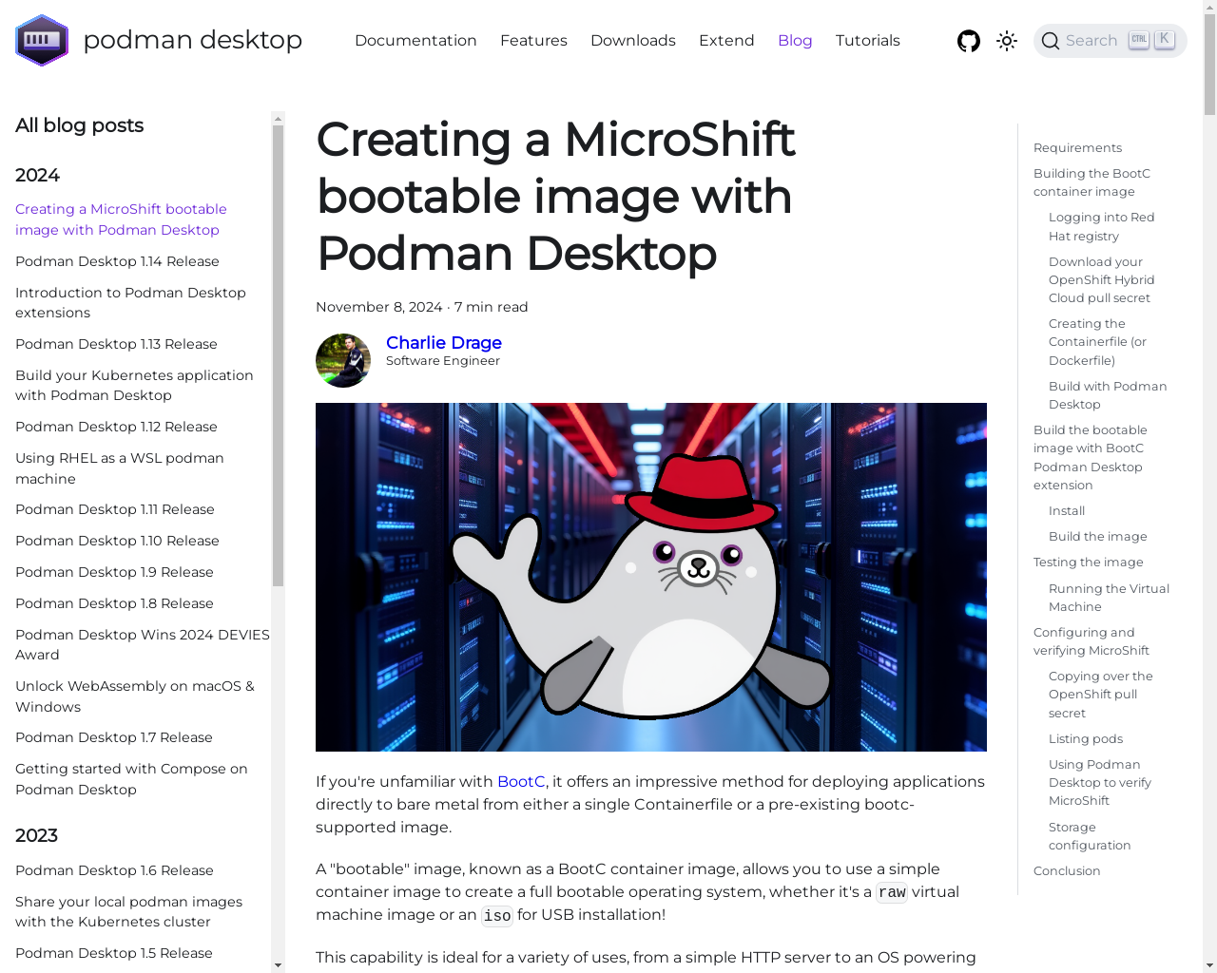Jump to Storage configuration section
Image resolution: width=1217 pixels, height=973 pixels.
tap(1090, 836)
